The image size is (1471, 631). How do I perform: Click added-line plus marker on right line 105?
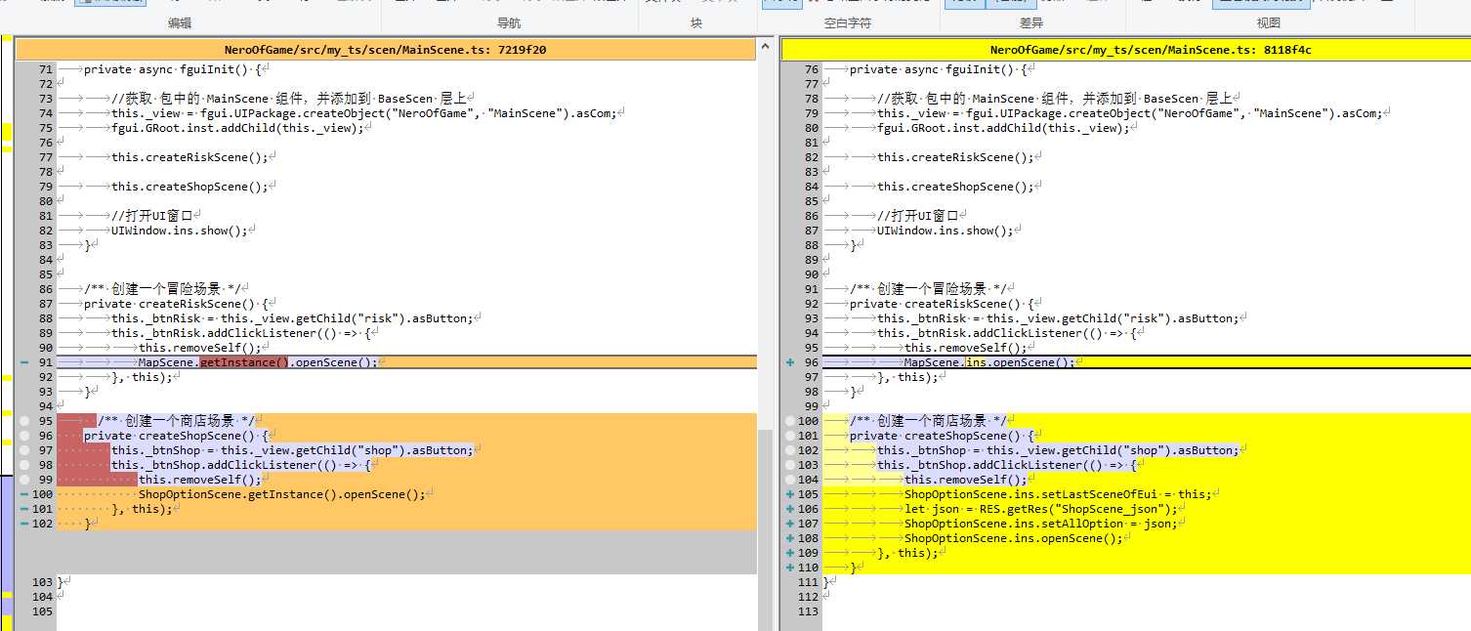pos(789,494)
